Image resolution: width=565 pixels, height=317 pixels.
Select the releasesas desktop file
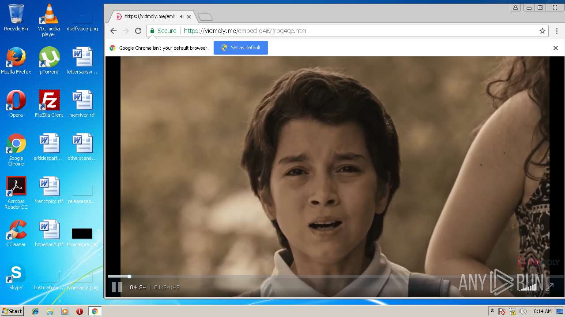coord(82,194)
